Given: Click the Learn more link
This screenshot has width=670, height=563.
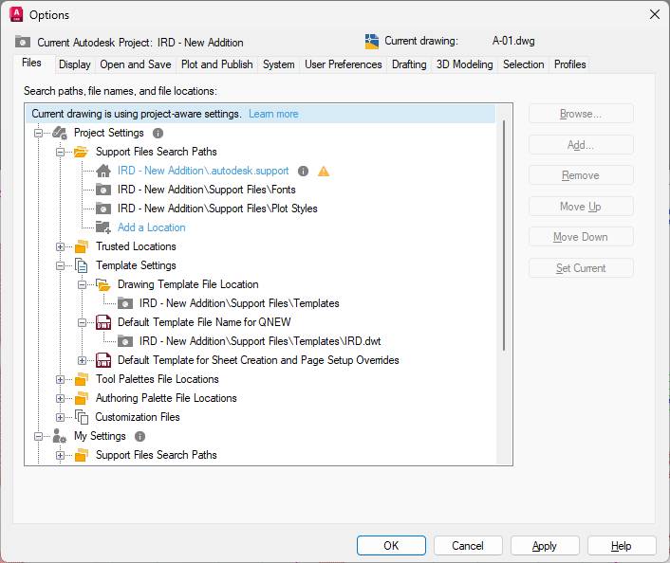Looking at the screenshot, I should tap(273, 114).
